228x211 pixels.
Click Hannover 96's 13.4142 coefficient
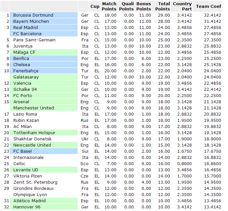click(x=212, y=207)
